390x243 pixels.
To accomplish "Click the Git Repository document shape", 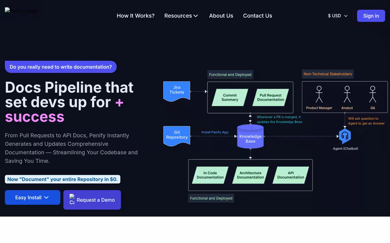I will click(176, 135).
